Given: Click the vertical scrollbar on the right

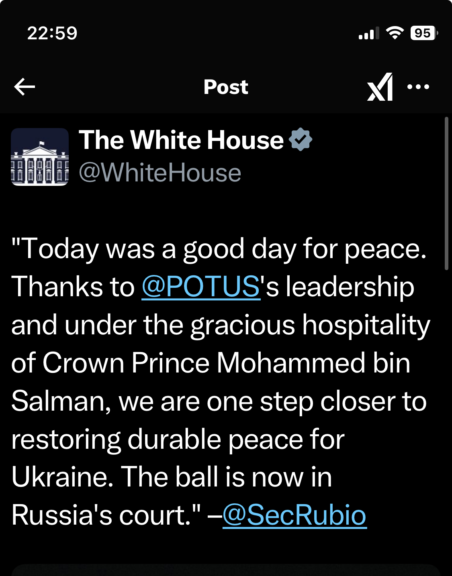Looking at the screenshot, I should (446, 193).
